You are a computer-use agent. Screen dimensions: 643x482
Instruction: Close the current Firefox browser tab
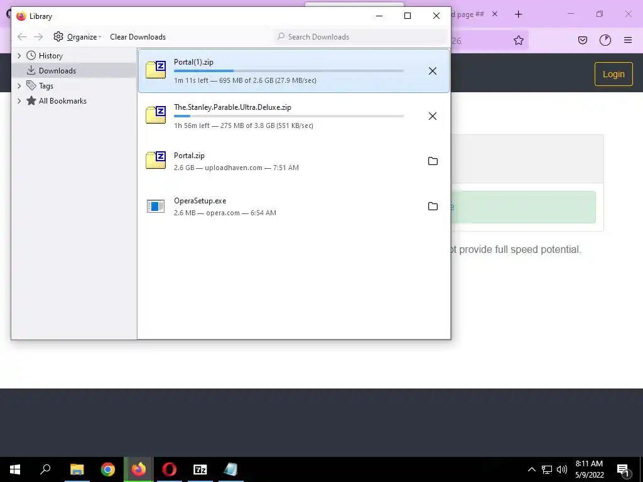click(x=495, y=14)
